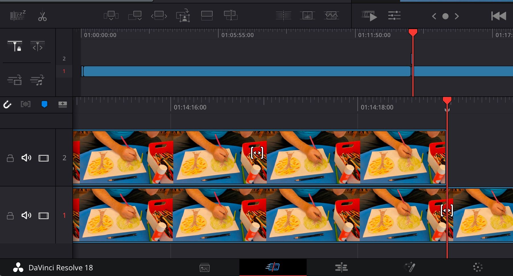Apply the Cut transition icon

284,16
